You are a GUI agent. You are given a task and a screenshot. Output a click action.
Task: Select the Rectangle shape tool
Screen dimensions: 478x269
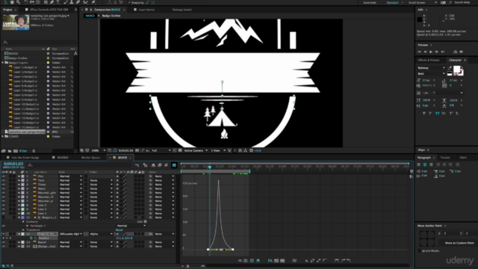click(x=46, y=2)
